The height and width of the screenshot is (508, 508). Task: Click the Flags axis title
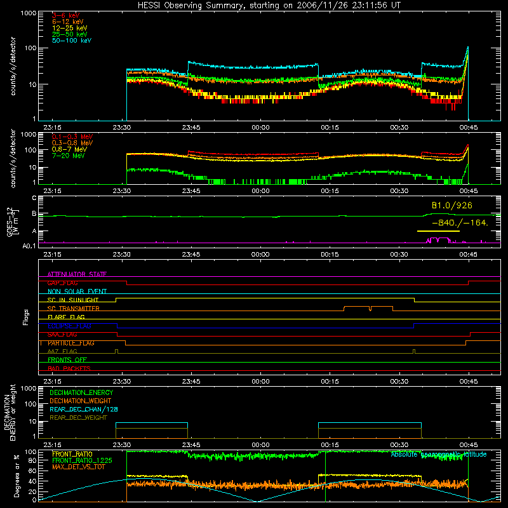(25, 317)
